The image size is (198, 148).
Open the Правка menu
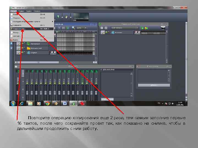click(21, 11)
